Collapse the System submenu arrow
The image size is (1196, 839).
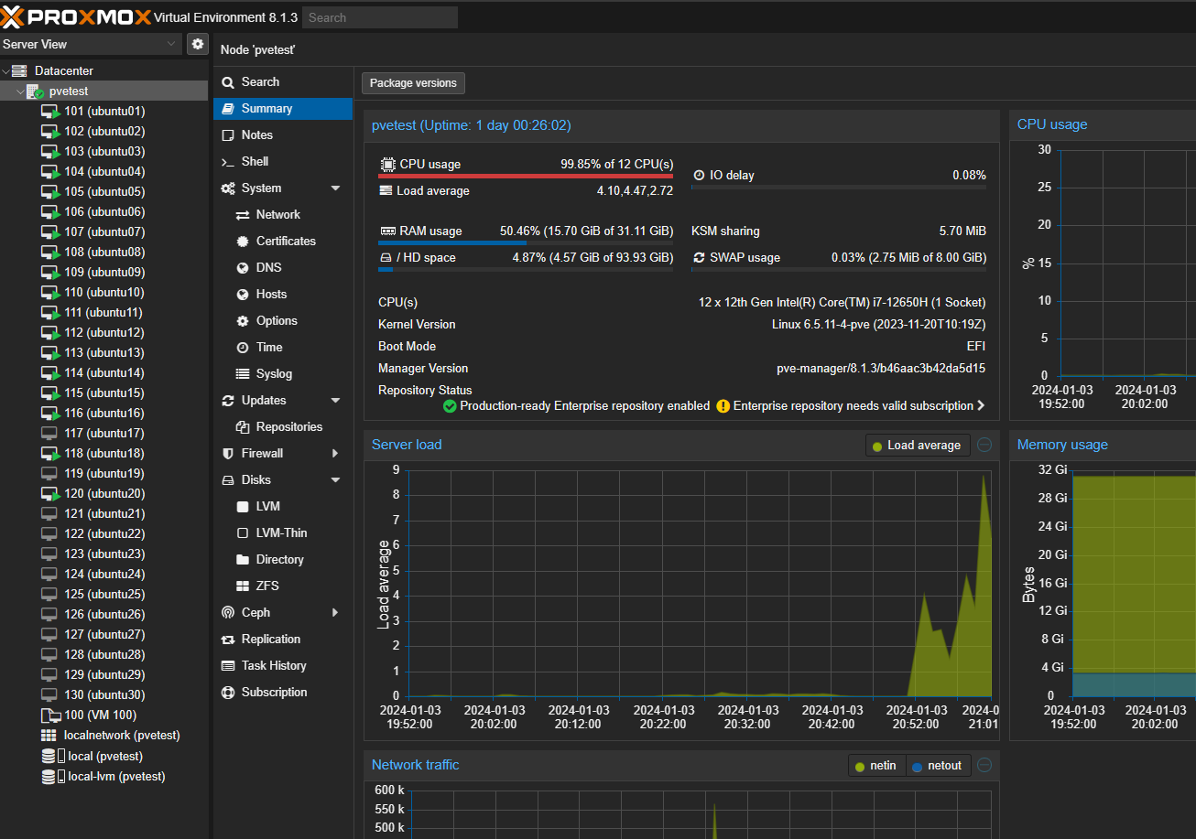click(335, 188)
